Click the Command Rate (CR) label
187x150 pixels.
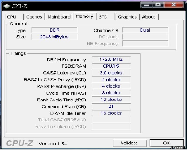click(64, 107)
